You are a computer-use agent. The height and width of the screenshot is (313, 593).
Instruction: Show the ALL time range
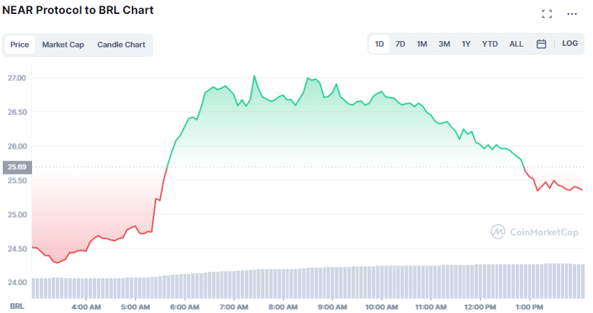click(516, 44)
